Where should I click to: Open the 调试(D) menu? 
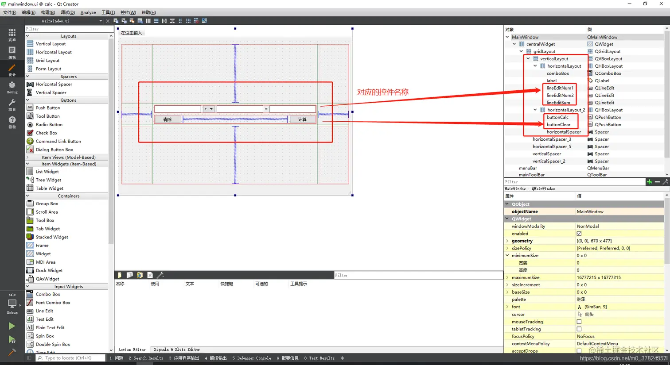[x=67, y=12]
